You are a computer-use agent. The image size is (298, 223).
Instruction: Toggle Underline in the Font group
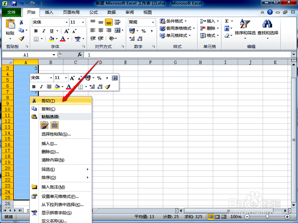click(51, 31)
